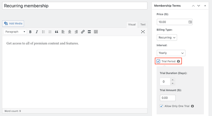Open the Paragraph format dropdown
Viewport: 212px width, 116px height.
click(15, 31)
